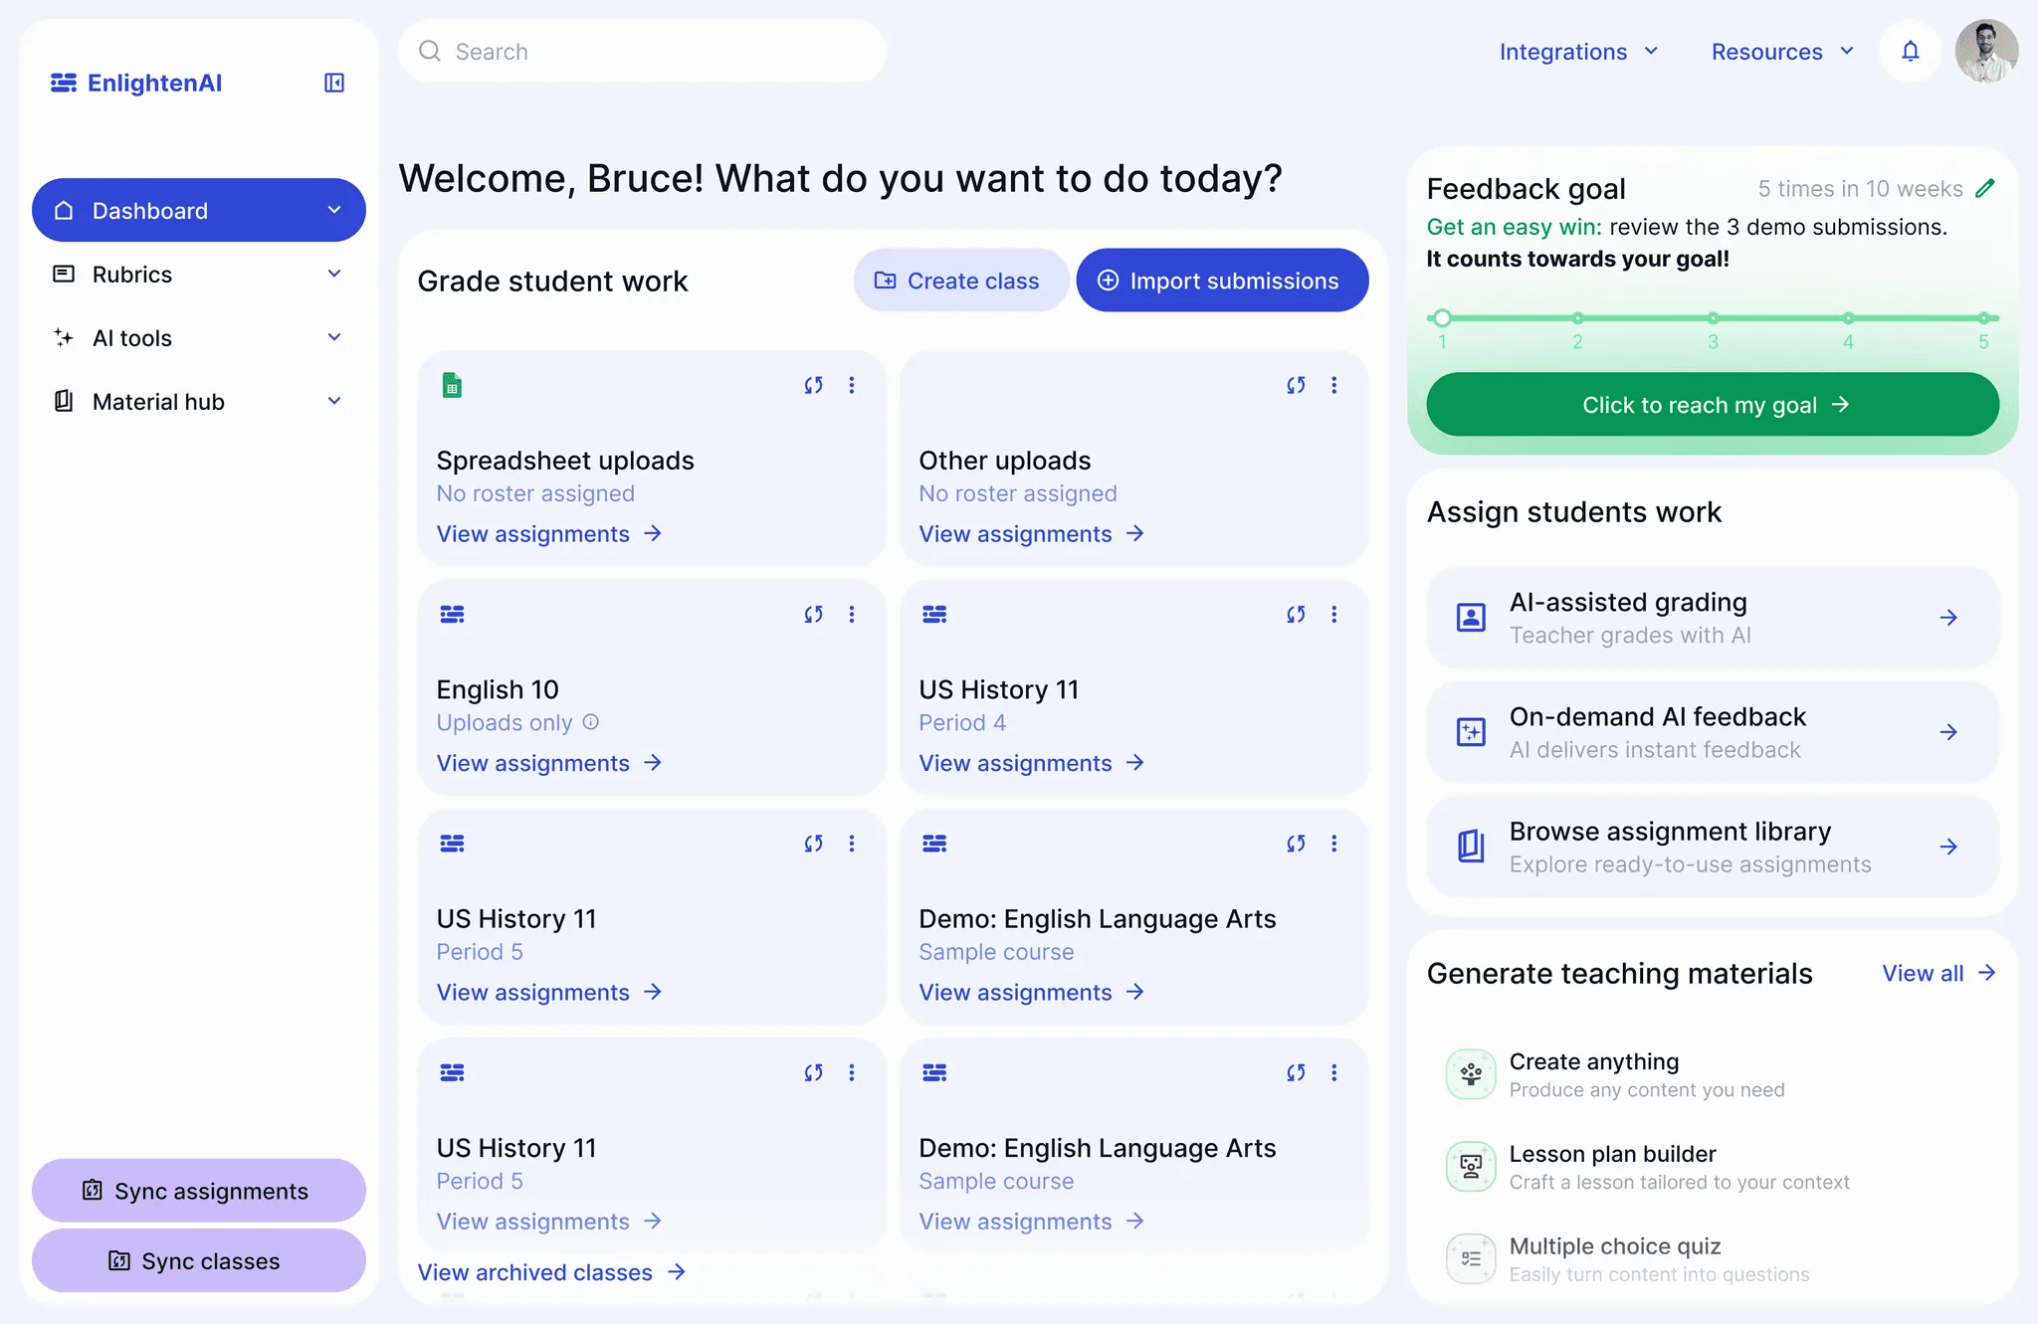This screenshot has width=2038, height=1324.
Task: Click the Lesson plan builder icon
Action: (1471, 1166)
